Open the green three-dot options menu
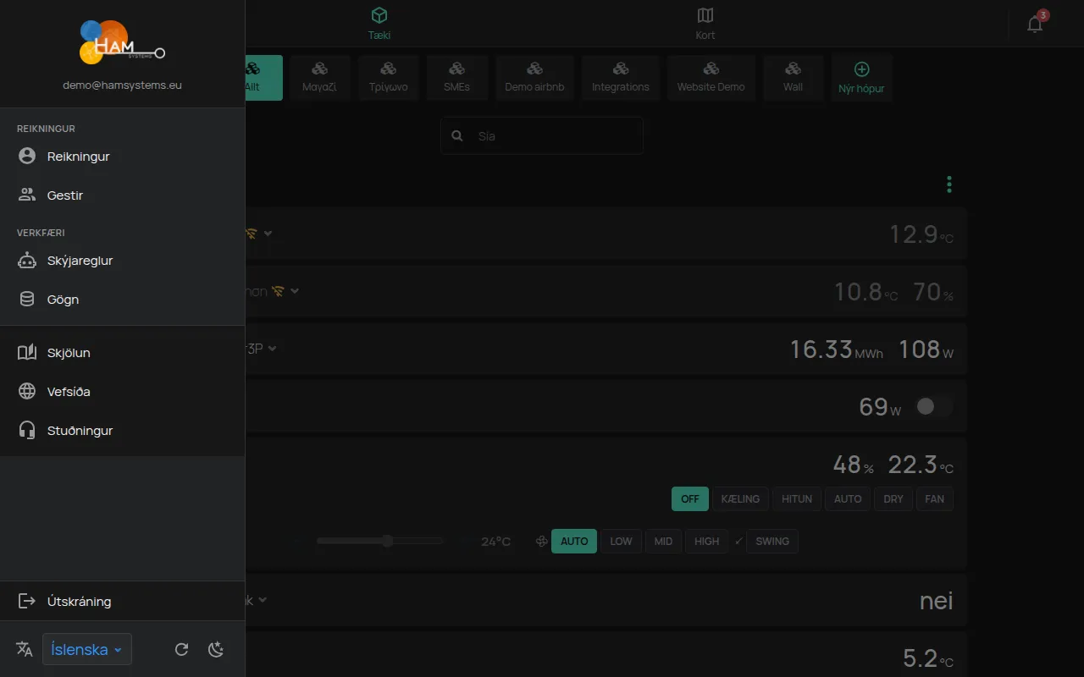 [949, 184]
